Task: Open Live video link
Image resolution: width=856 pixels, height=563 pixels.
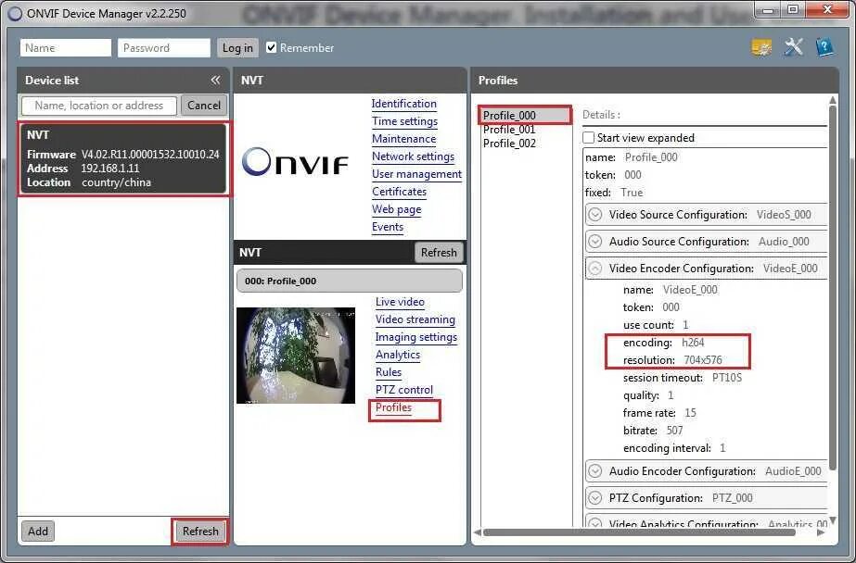Action: tap(400, 302)
